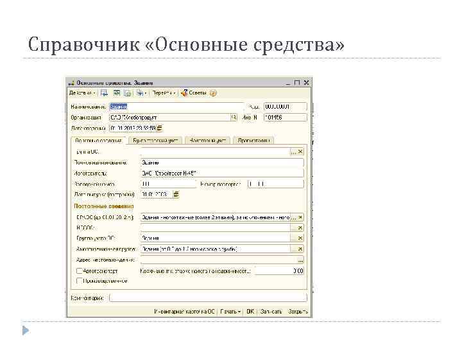This screenshot has width=462, height=347.
Task: Open the Печать dropdown
Action: [x=230, y=312]
